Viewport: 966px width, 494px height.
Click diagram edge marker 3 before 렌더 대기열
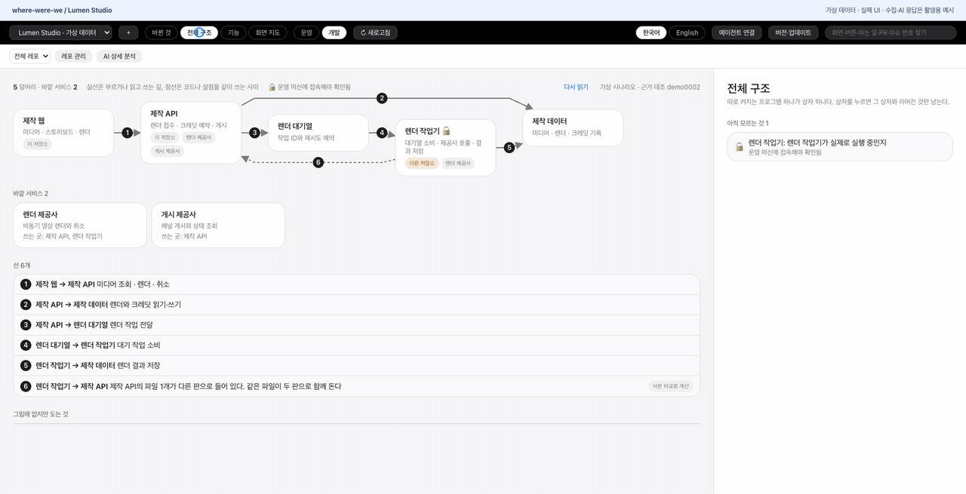click(x=254, y=133)
